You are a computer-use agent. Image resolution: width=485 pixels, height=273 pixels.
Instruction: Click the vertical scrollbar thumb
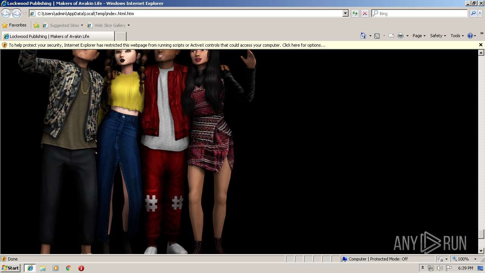(481, 234)
